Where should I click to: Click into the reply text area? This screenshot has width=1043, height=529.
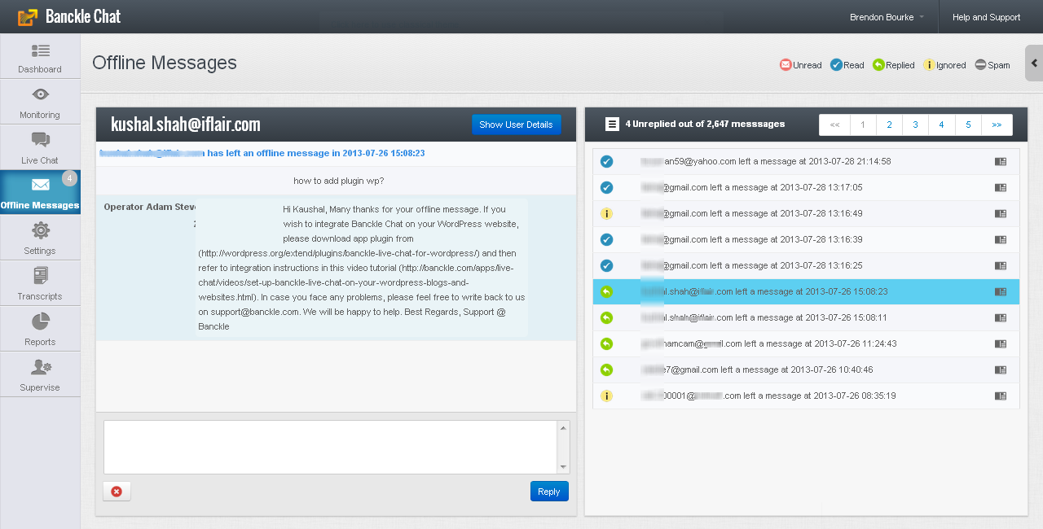tap(330, 447)
